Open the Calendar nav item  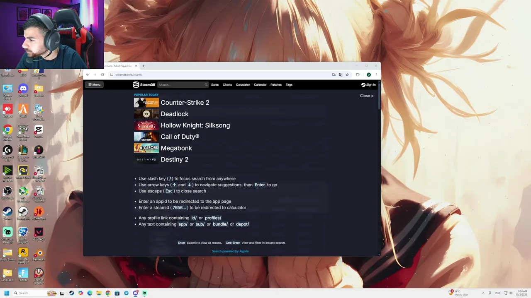click(260, 84)
